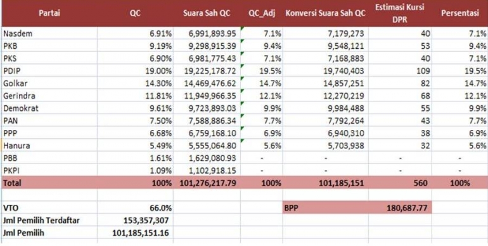Click the Gerindra party cell

pos(49,96)
